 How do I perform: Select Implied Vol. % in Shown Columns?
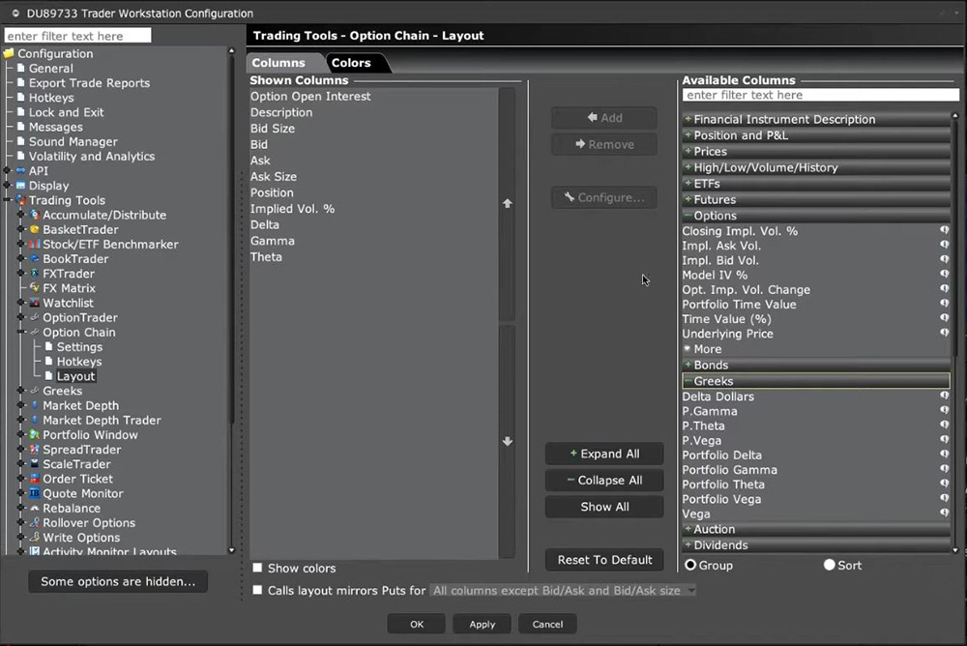pos(292,209)
